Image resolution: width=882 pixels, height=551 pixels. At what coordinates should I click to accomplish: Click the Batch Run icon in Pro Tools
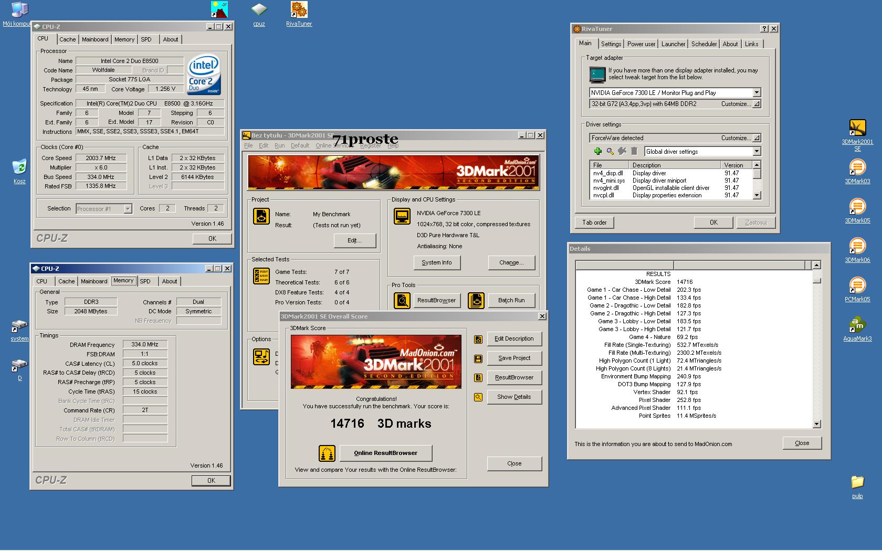pos(476,300)
